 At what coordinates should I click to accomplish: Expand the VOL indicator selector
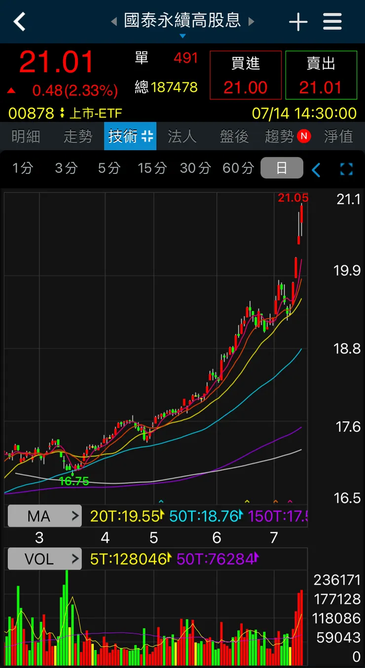point(44,559)
